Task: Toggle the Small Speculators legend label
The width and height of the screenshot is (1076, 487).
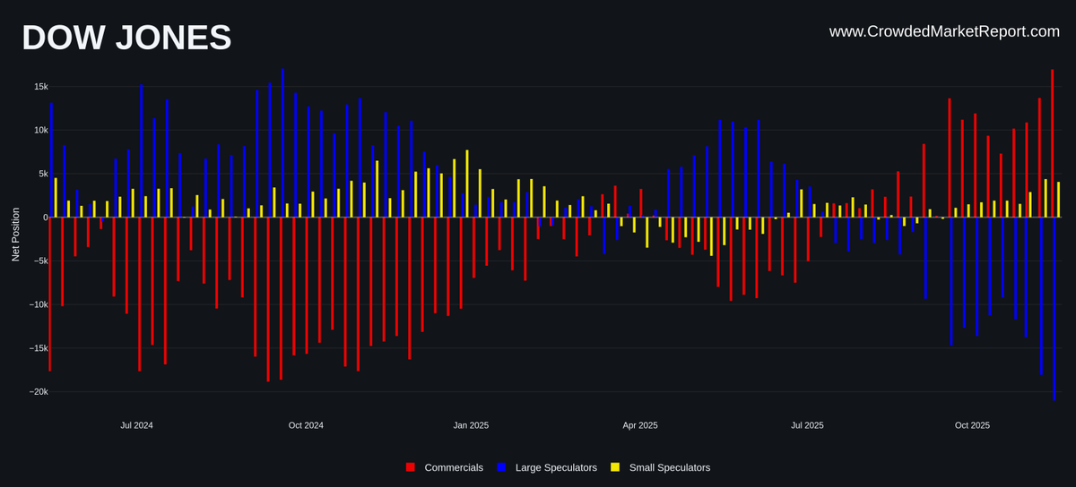Action: (x=670, y=467)
